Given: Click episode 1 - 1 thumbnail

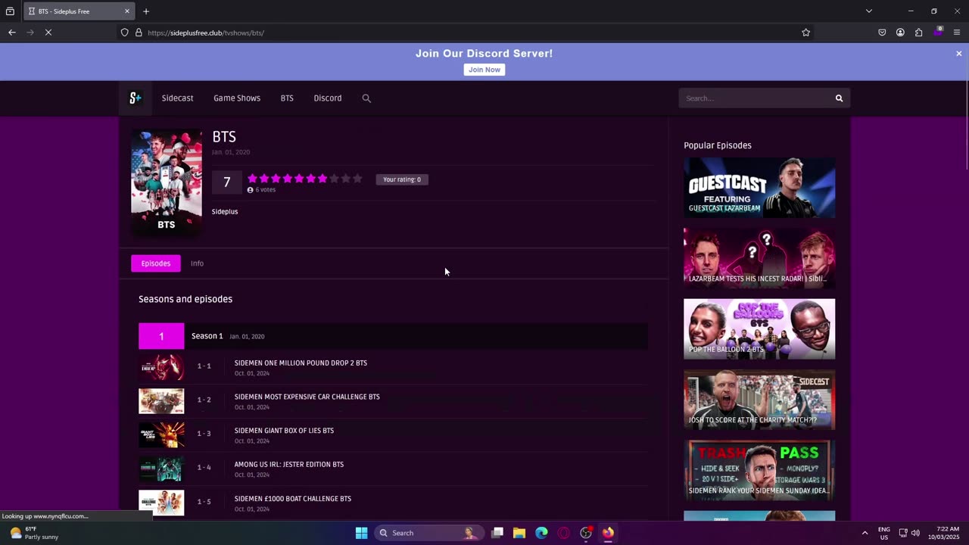Looking at the screenshot, I should pyautogui.click(x=161, y=368).
